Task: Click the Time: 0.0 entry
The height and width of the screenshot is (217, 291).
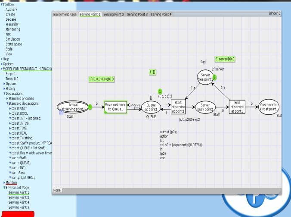Action: (12, 79)
